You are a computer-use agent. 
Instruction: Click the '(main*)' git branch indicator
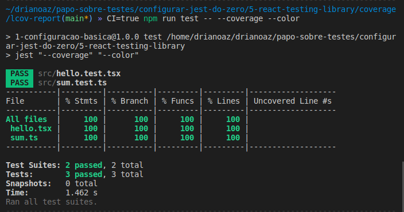coord(77,18)
